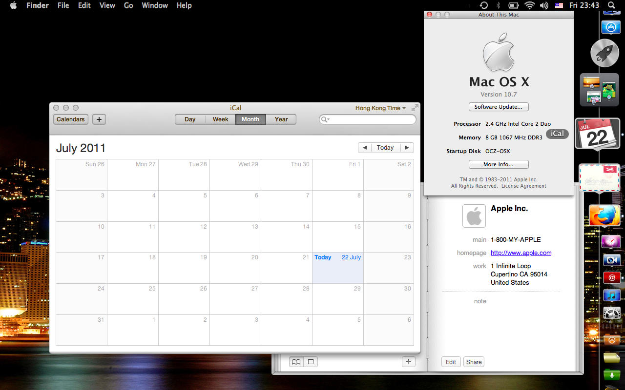The height and width of the screenshot is (390, 625).
Task: Open the Documents folder stack in Dock
Action: coord(612,357)
